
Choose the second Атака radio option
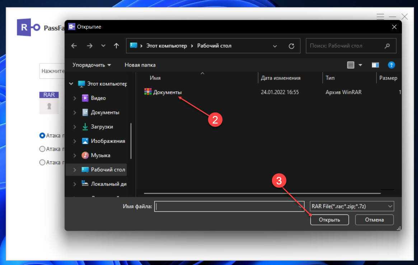[x=42, y=149]
